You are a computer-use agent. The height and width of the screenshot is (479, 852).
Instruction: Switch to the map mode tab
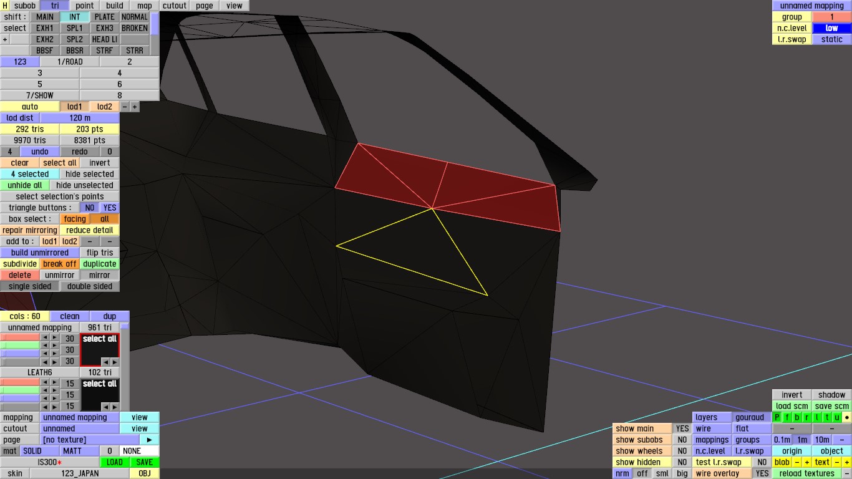[x=145, y=6]
